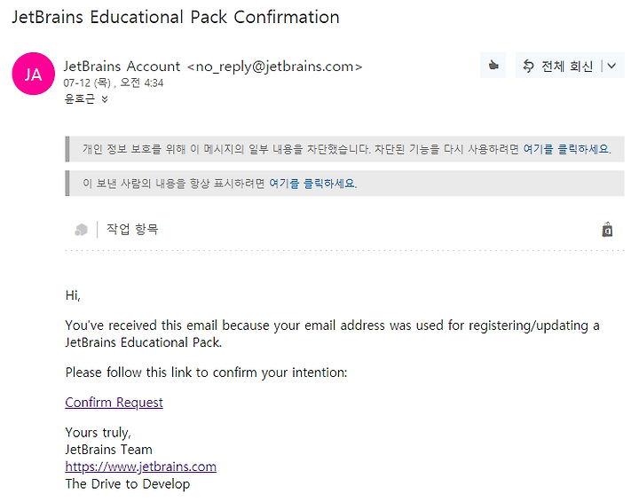Viewport: 639px width, 502px height.
Task: Click the add-ins bag icon
Action: point(607,230)
